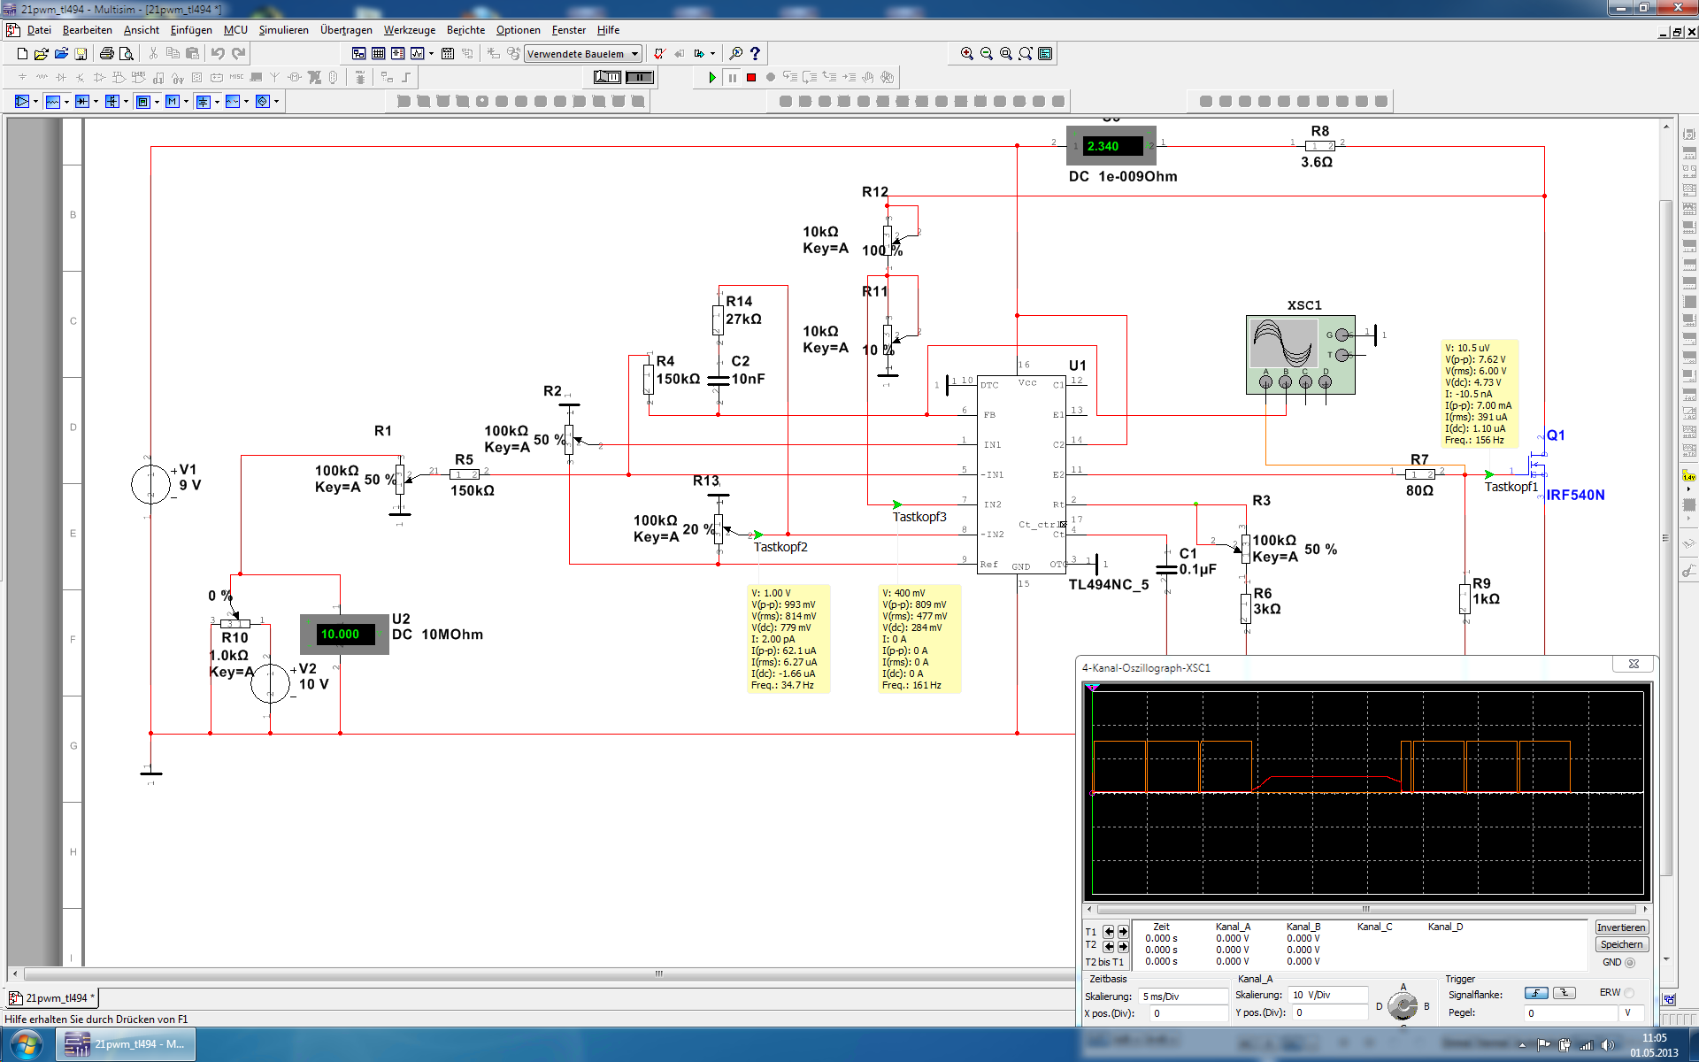Move cursor T1 right
This screenshot has width=1699, height=1062.
[x=1123, y=932]
